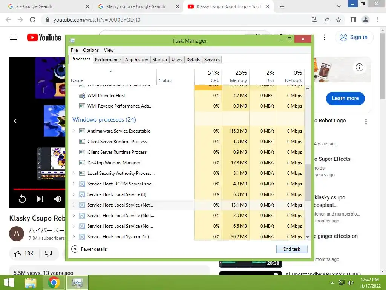Sort processes by Name column header
Screen dimensions: 386x290
[112, 76]
